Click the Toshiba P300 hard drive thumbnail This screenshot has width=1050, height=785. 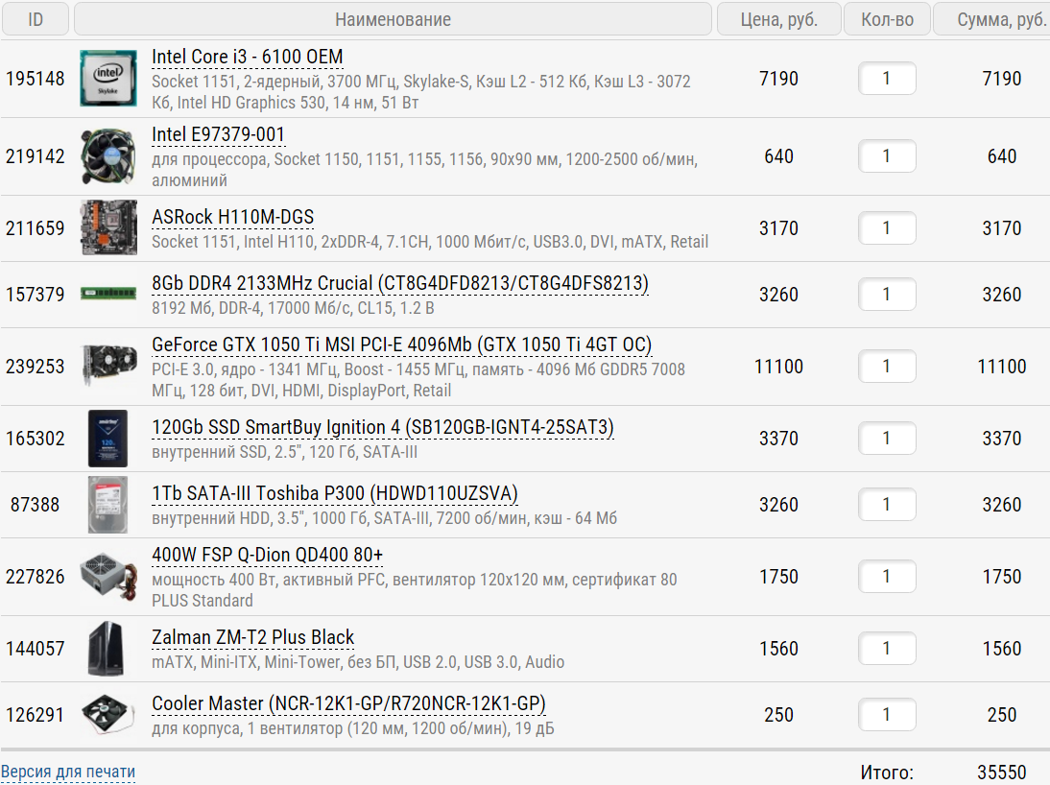(x=107, y=505)
